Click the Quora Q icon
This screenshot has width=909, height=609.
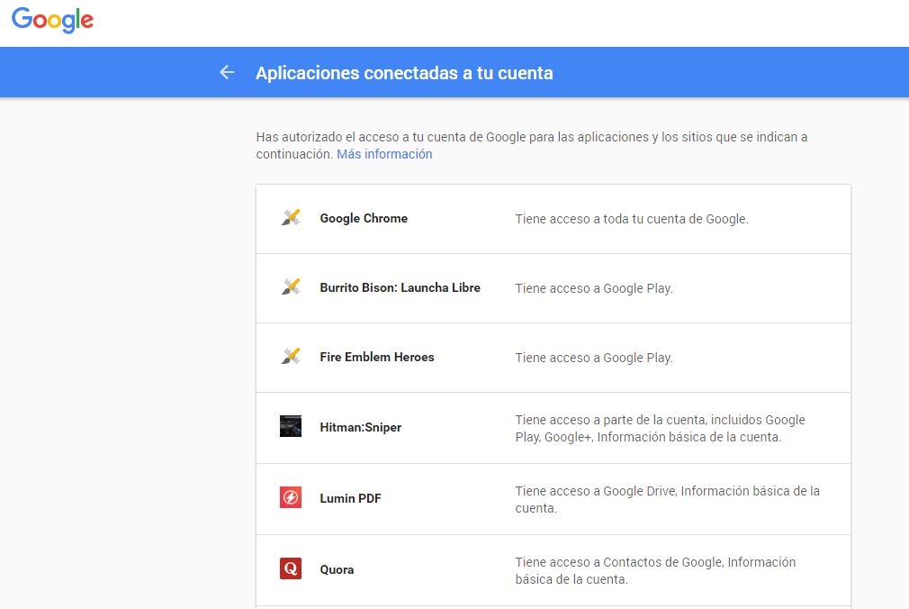click(291, 568)
